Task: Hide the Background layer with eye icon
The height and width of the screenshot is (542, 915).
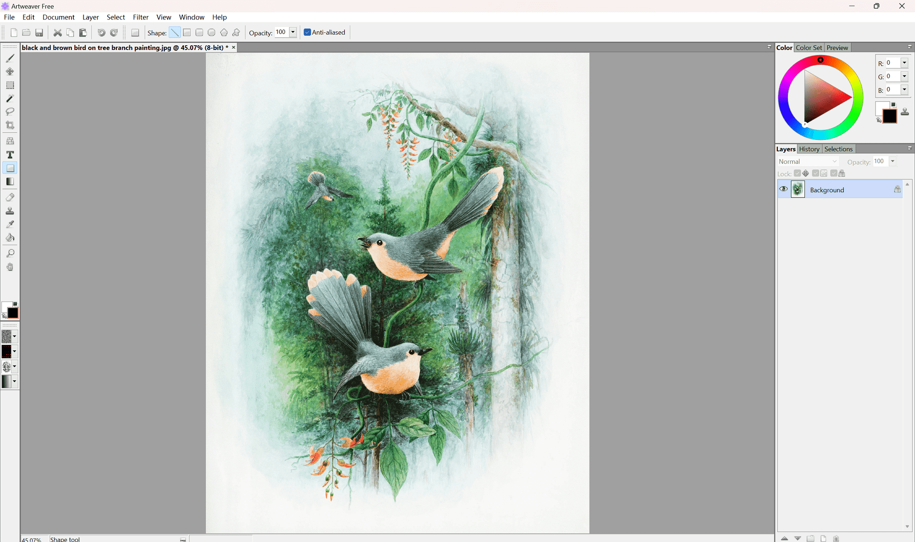Action: (x=783, y=189)
